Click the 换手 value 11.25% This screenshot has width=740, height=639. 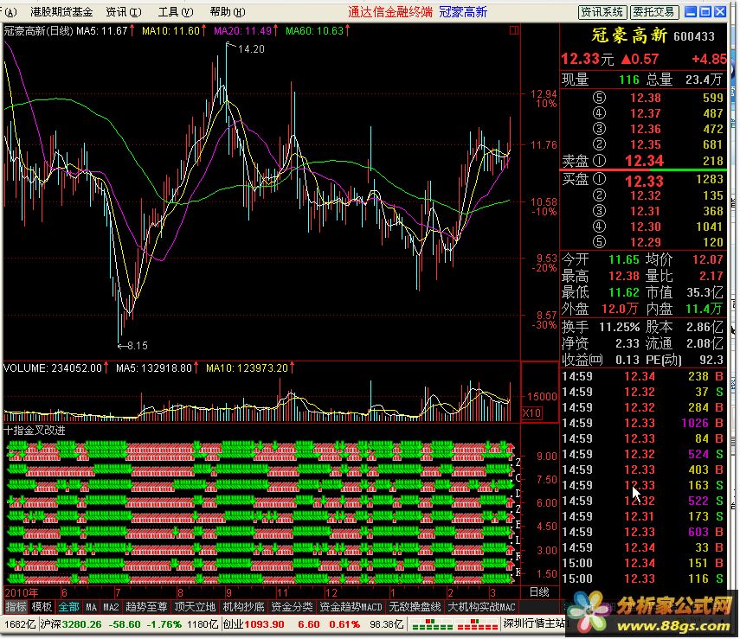(619, 327)
